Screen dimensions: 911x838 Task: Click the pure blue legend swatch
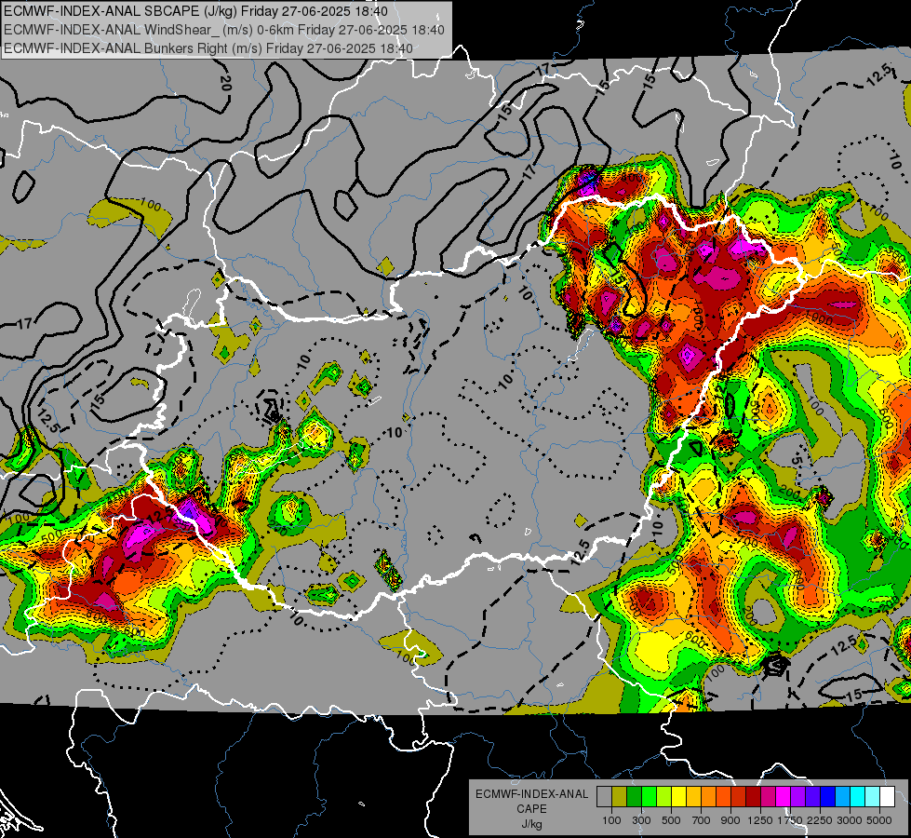pyautogui.click(x=827, y=797)
